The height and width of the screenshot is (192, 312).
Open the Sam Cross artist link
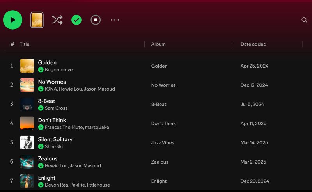(x=56, y=108)
